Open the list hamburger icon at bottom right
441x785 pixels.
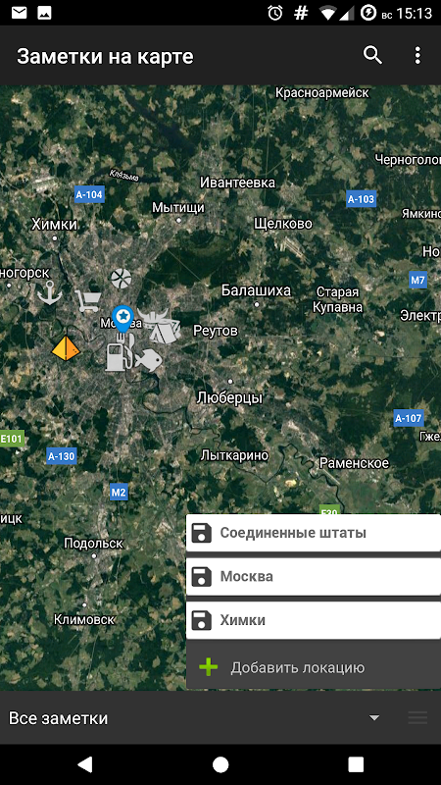coord(417,718)
